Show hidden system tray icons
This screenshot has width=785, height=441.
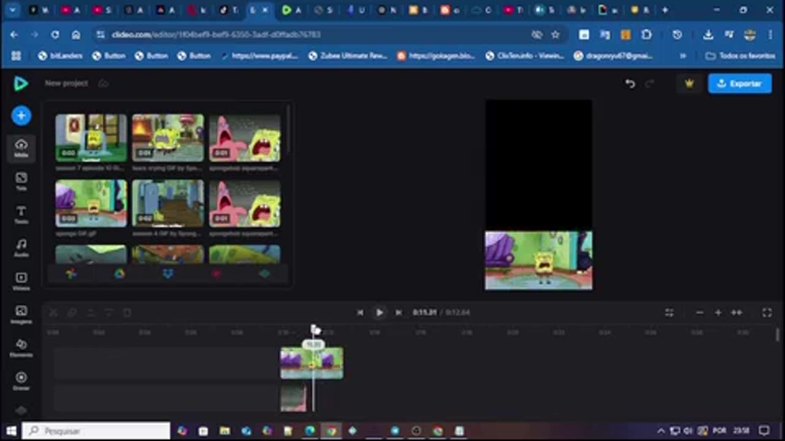[661, 431]
